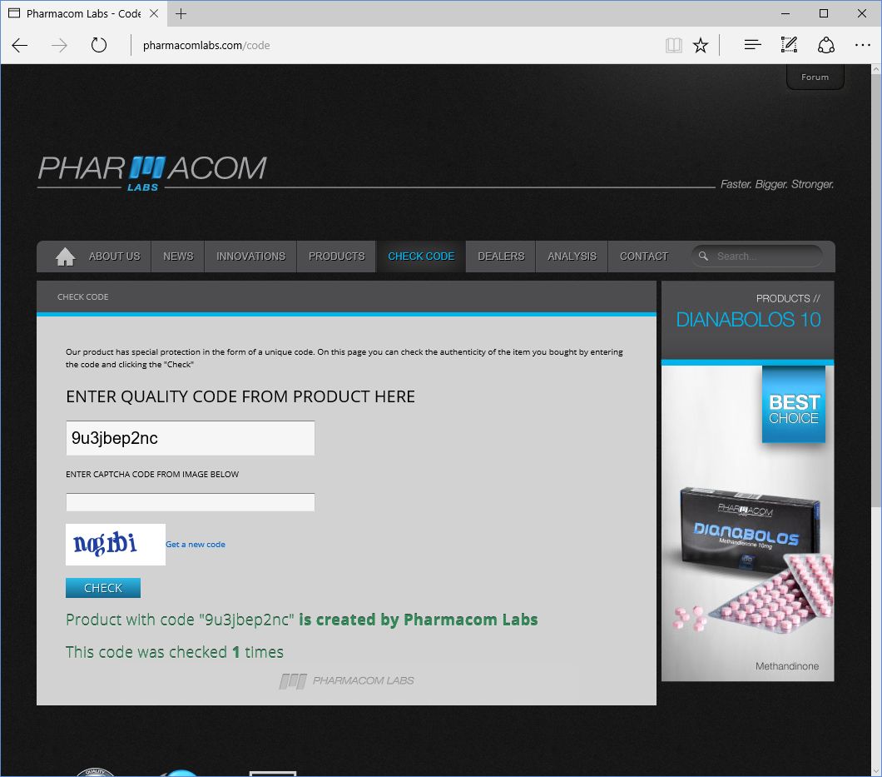Focus the quality code input field
This screenshot has height=777, width=882.
190,438
